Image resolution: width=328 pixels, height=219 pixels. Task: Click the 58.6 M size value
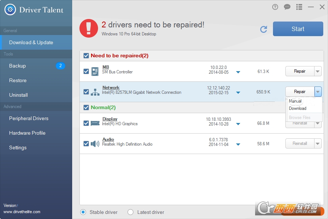tap(263, 144)
